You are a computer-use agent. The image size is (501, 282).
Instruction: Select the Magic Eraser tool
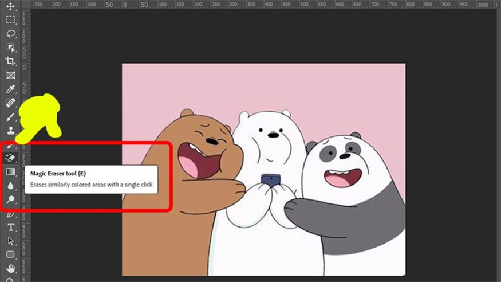coord(10,158)
